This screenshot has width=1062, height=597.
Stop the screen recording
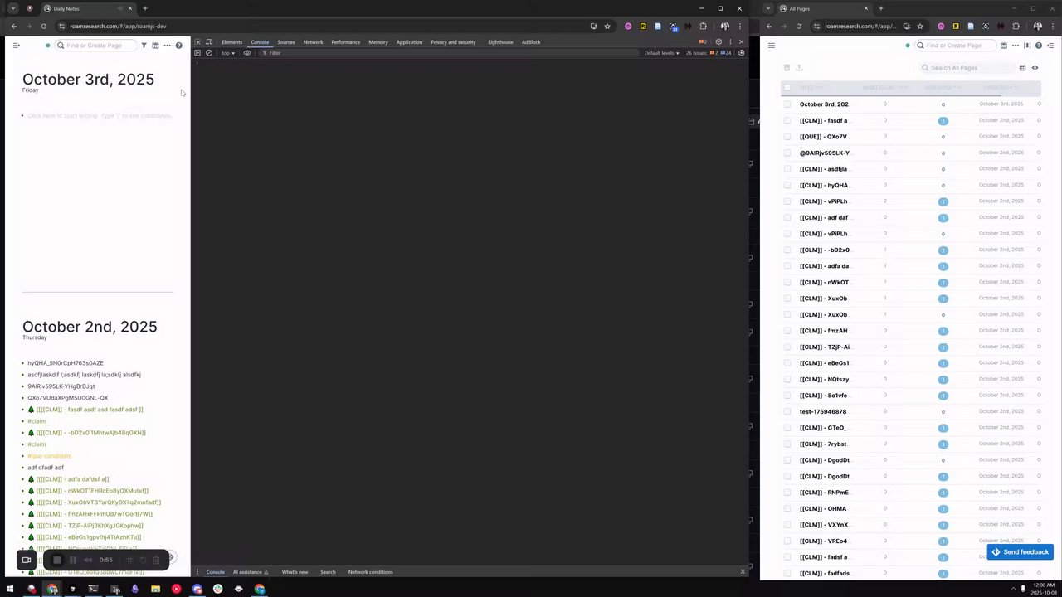57,560
